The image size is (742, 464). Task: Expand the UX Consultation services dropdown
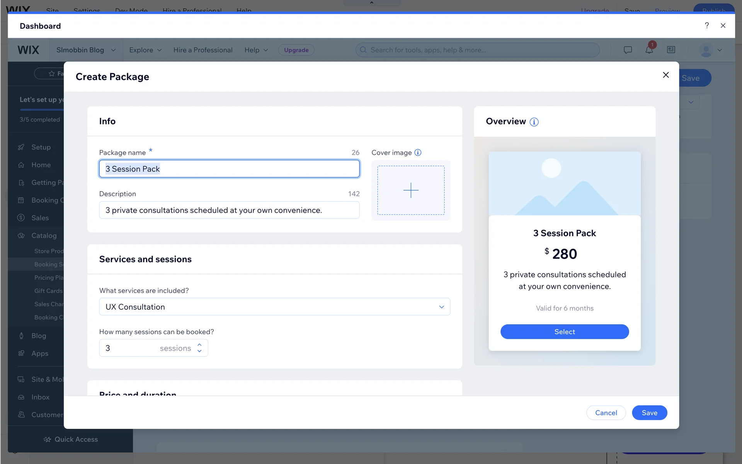(441, 307)
